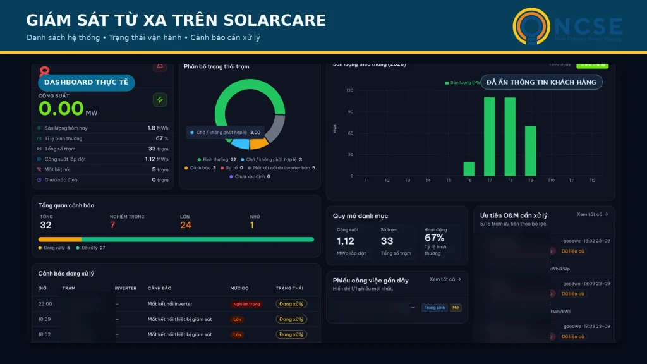Click the Mở status badge on work ticket
The image size is (647, 364).
(x=456, y=308)
